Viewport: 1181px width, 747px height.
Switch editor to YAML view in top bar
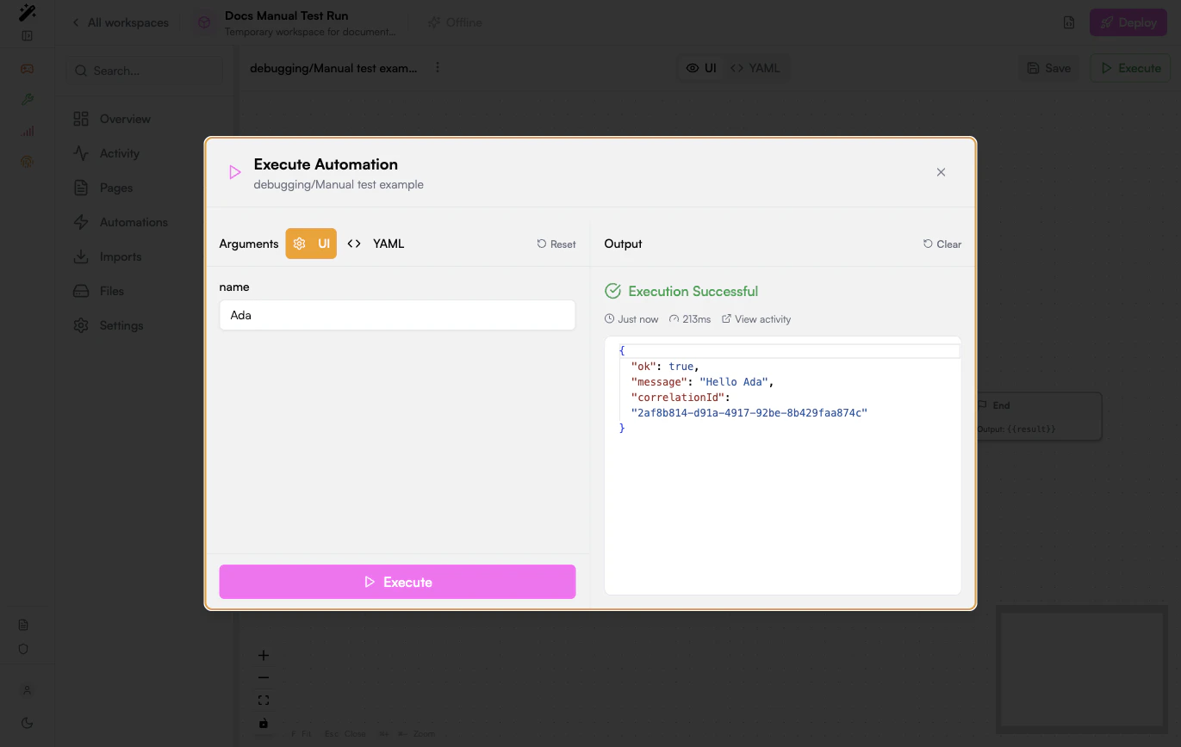point(755,68)
